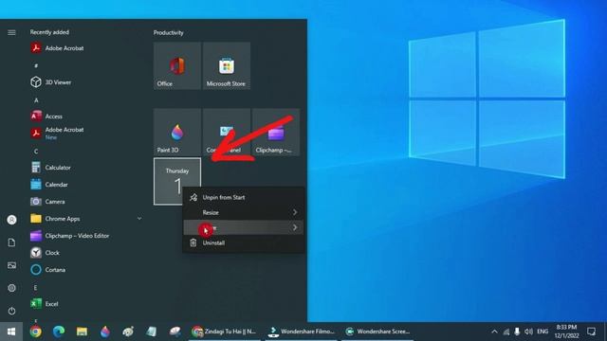
Task: Switch to Wondershare Filmora taskbar window
Action: coord(302,332)
